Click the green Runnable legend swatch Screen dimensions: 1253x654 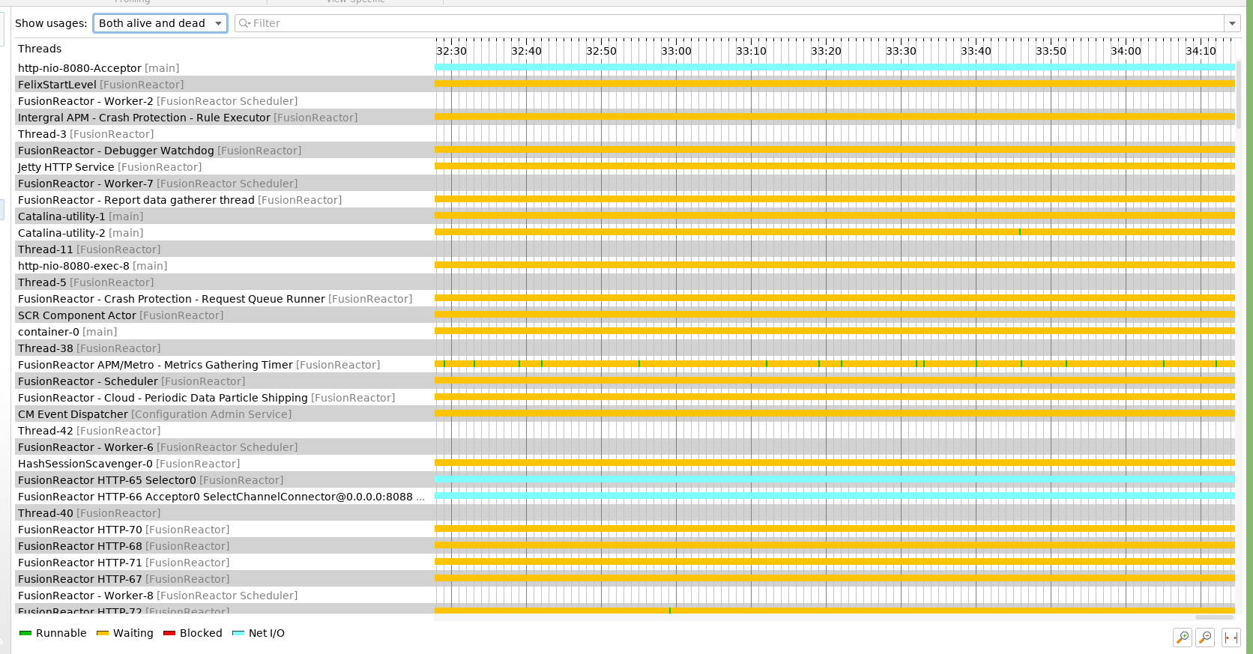[x=25, y=633]
